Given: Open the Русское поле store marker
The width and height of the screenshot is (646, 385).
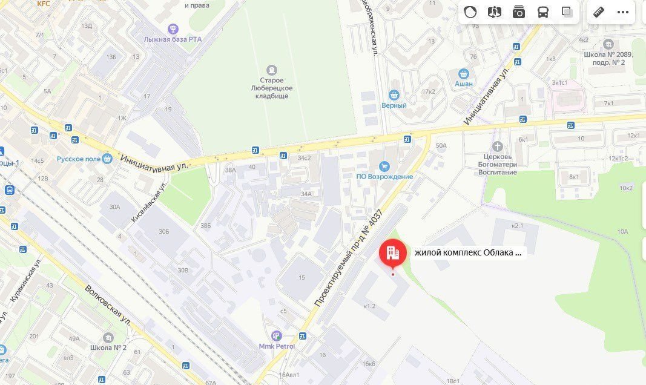Looking at the screenshot, I should point(107,159).
